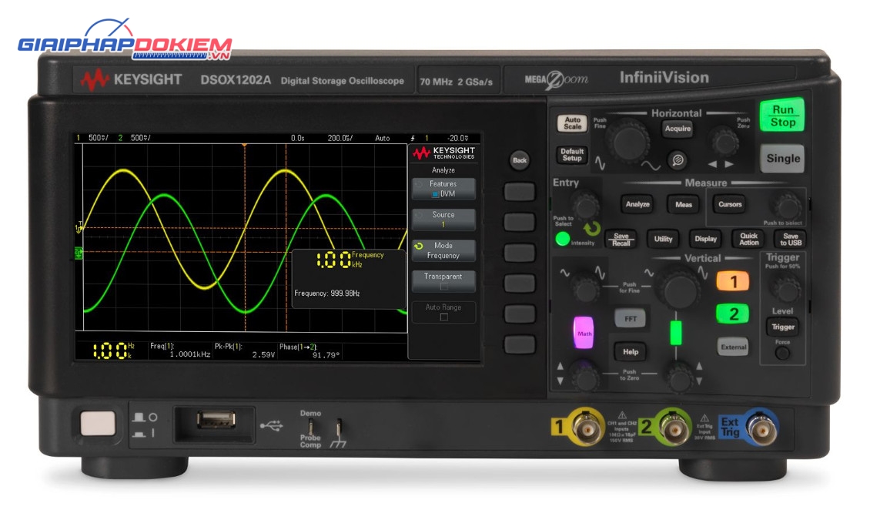Viewport: 880px width, 520px height.
Task: Click the orange trigger marker atop the waveform grid
Action: pyautogui.click(x=244, y=146)
